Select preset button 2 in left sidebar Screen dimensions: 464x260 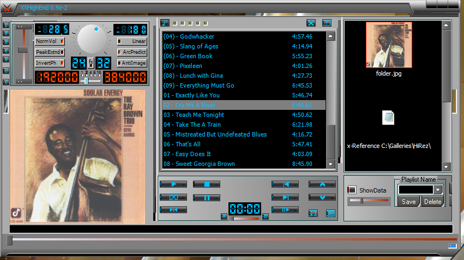pyautogui.click(x=5, y=33)
